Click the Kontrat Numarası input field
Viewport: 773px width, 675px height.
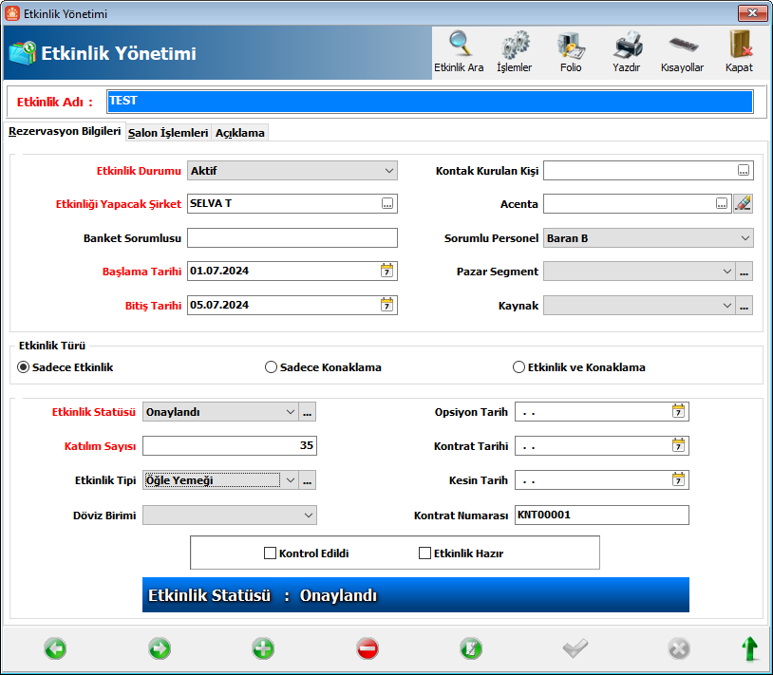[602, 515]
